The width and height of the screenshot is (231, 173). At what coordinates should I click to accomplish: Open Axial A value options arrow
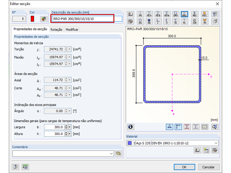click(70, 80)
